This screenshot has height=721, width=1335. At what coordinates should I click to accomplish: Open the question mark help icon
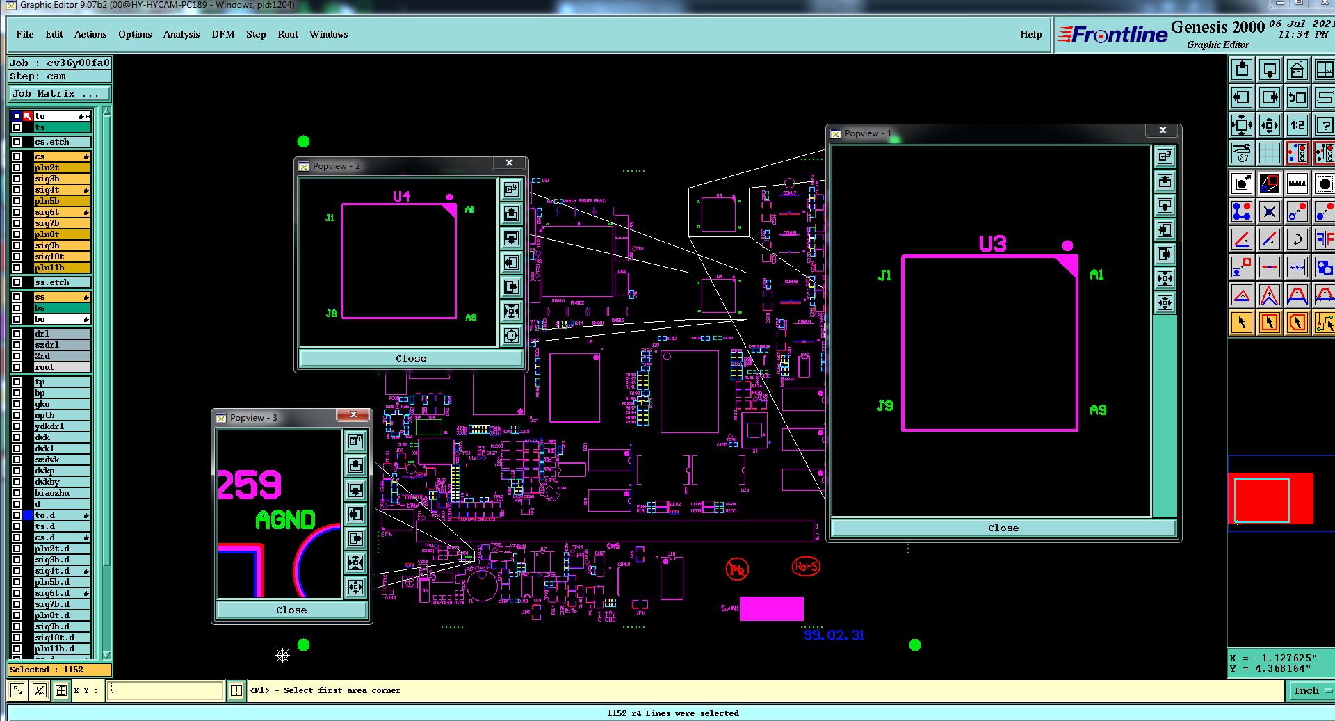pyautogui.click(x=1325, y=125)
